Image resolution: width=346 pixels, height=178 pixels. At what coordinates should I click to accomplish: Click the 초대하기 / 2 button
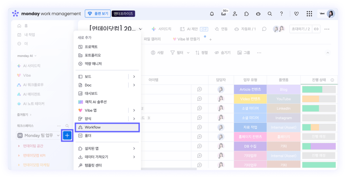301,29
